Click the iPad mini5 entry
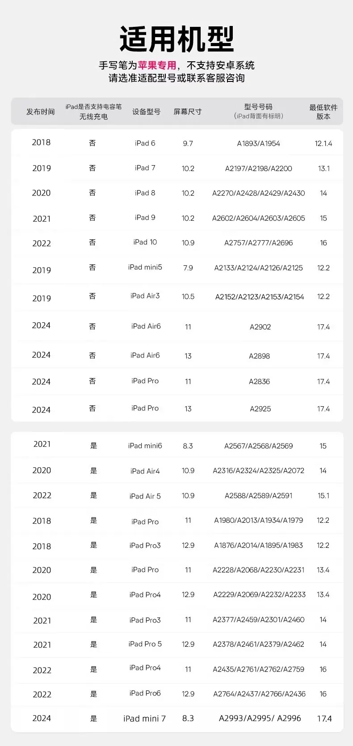This screenshot has width=353, height=746. point(145,267)
